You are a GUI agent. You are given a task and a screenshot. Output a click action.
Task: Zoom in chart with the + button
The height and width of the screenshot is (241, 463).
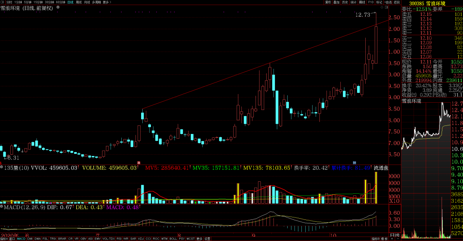[392, 238]
